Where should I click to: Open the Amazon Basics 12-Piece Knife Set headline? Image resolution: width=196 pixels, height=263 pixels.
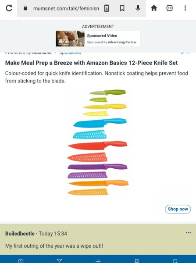pos(91,63)
